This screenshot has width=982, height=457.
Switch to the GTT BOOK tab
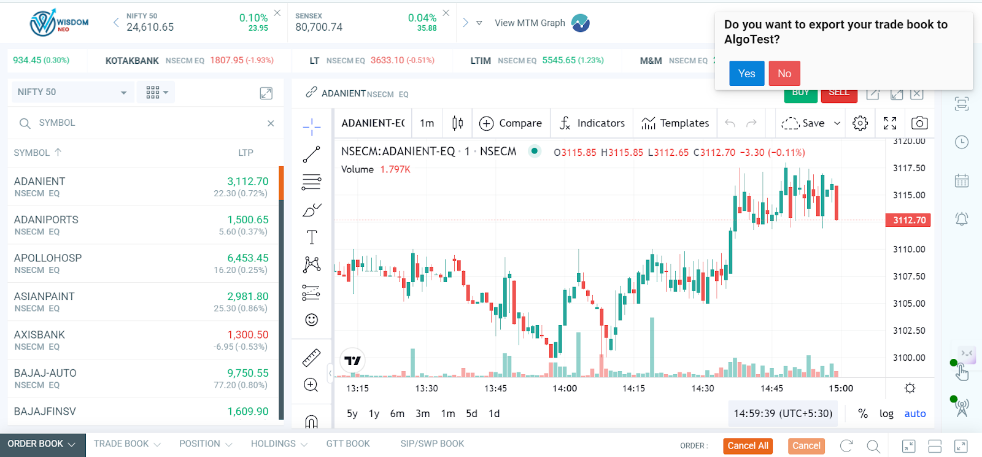tap(348, 444)
